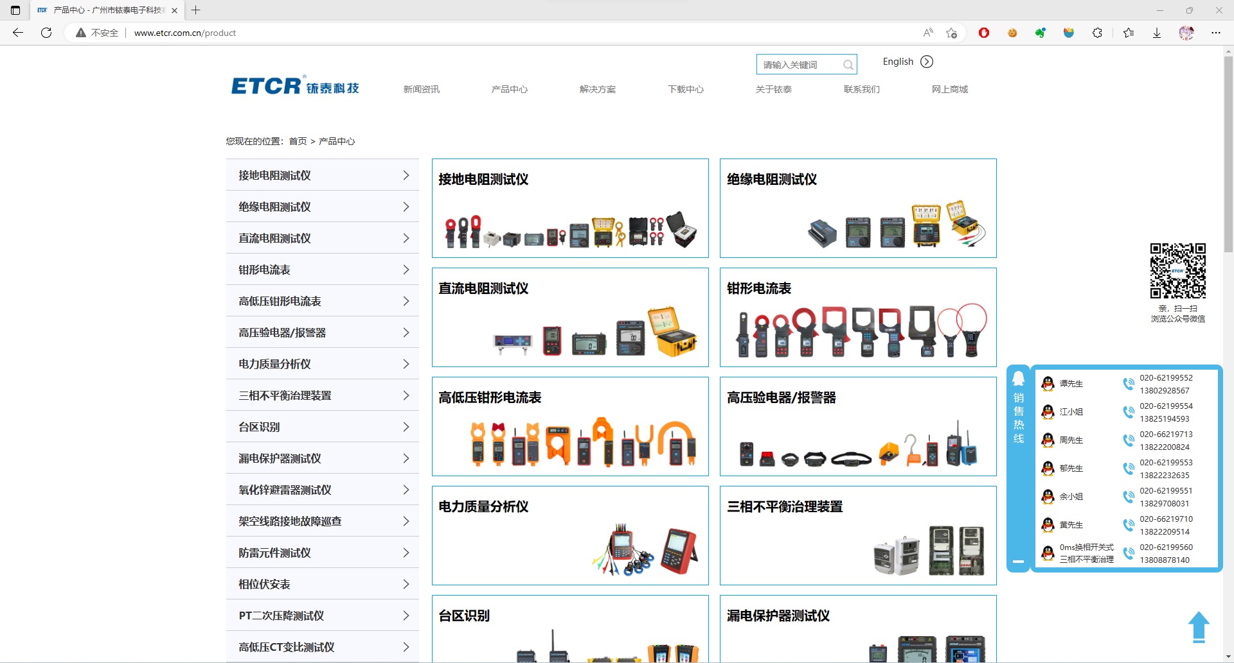The image size is (1234, 663).
Task: Open 新闻资讯 nav menu
Action: pos(422,89)
